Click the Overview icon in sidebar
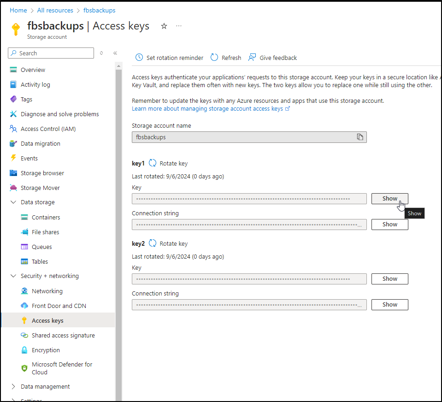Image resolution: width=442 pixels, height=402 pixels. 13,70
